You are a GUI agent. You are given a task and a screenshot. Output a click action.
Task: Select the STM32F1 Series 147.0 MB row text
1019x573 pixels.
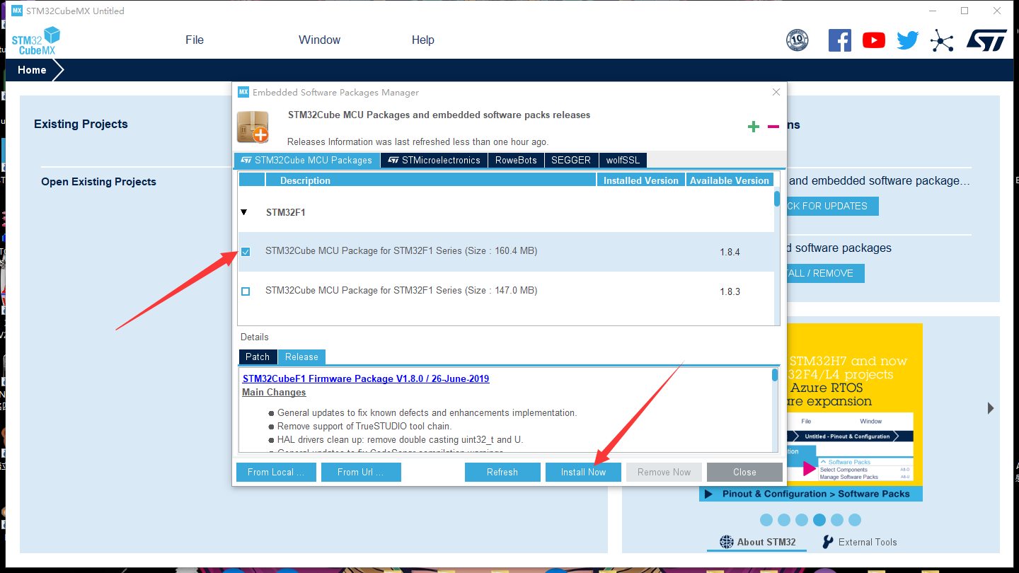point(401,290)
